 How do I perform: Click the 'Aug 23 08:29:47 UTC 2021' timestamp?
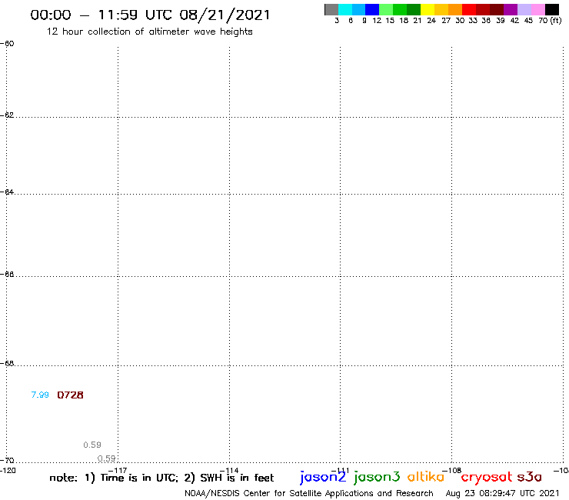[x=502, y=493]
